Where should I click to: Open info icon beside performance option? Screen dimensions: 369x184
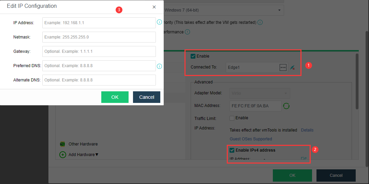point(187,32)
